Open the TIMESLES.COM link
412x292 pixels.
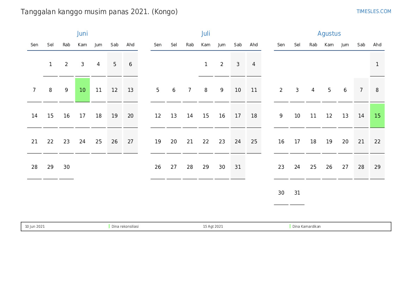click(374, 11)
